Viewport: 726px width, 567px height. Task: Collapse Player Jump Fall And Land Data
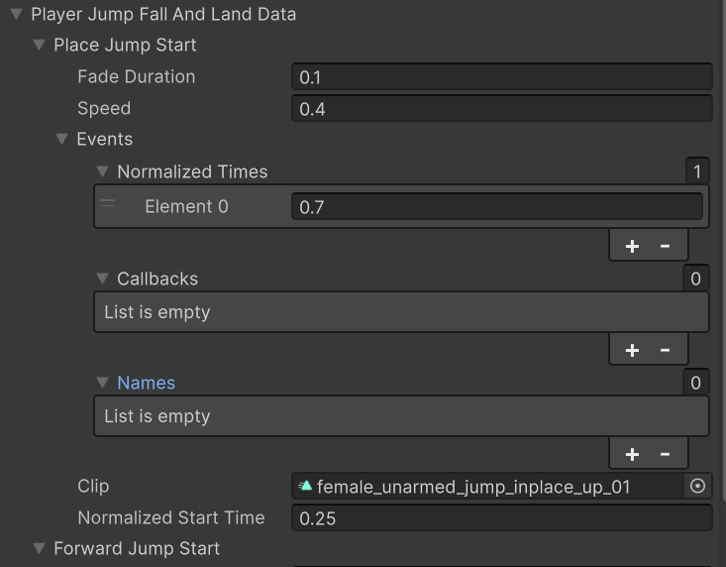tap(16, 14)
